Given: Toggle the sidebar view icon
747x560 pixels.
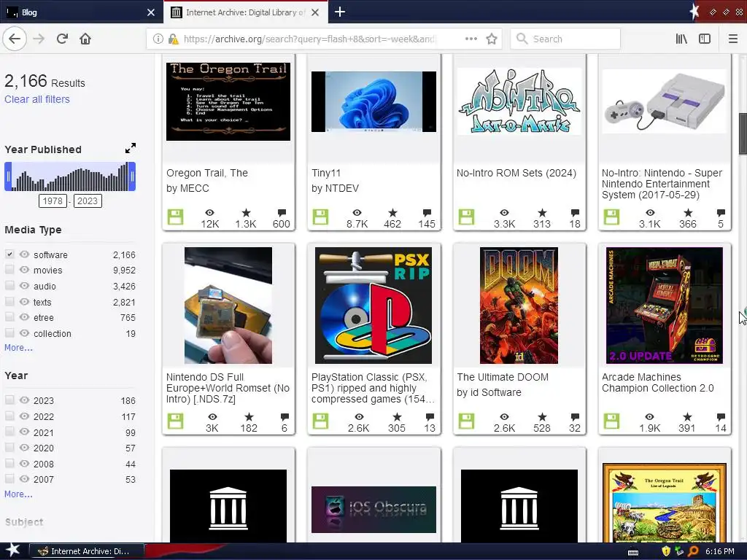Looking at the screenshot, I should point(705,39).
